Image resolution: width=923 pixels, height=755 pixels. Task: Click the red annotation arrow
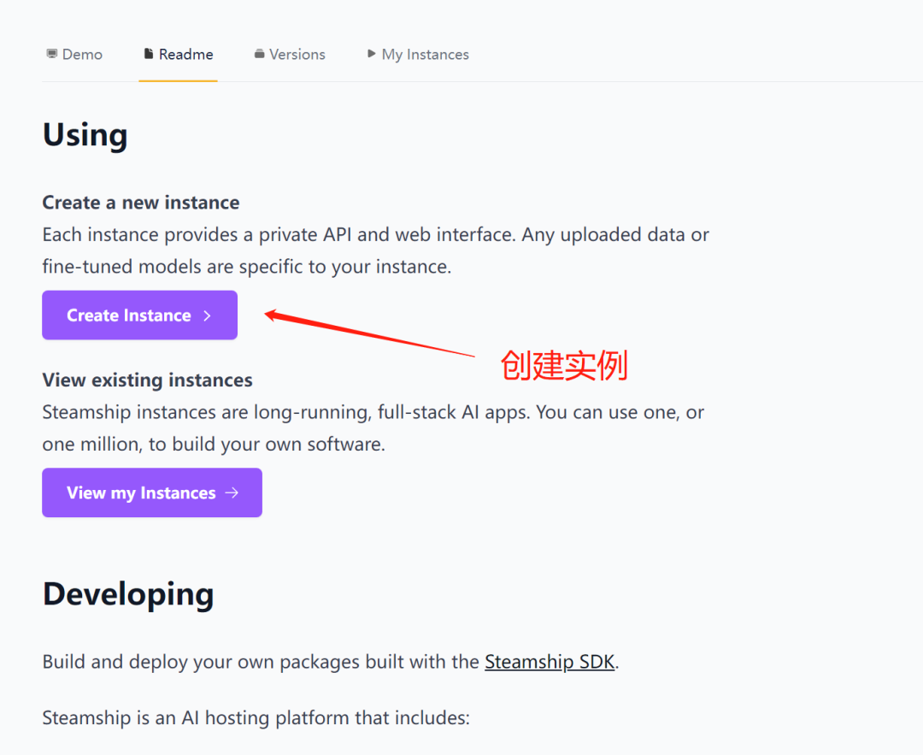[367, 334]
